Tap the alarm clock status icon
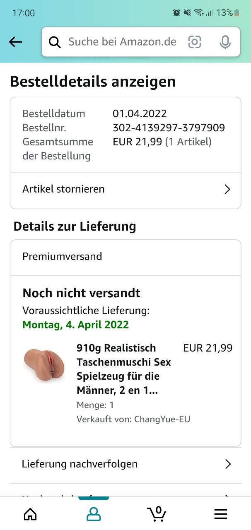Viewport: 251px width, 530px height. pos(176,13)
